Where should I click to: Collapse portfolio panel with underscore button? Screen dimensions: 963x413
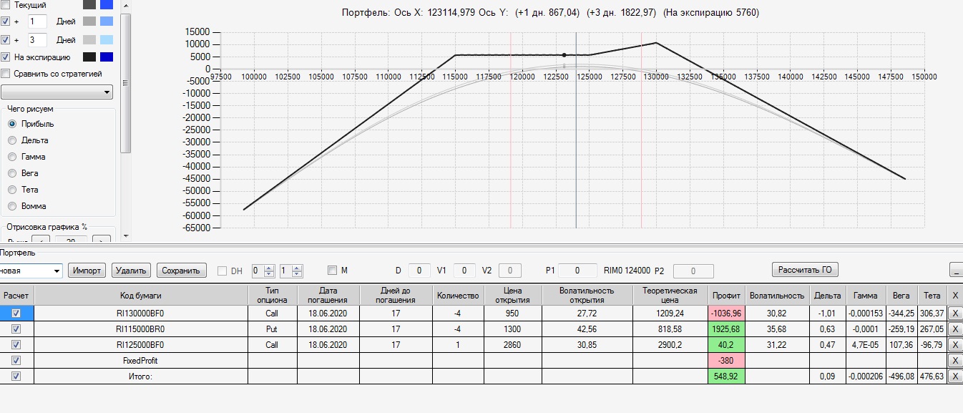[x=956, y=270]
